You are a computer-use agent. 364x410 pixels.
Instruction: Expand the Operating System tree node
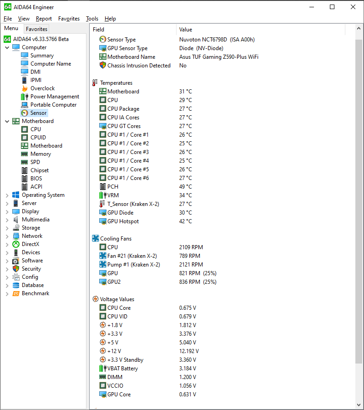6,195
